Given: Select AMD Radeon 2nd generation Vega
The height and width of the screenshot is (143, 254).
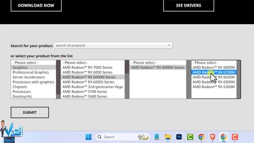Looking at the screenshot, I should tap(93, 87).
